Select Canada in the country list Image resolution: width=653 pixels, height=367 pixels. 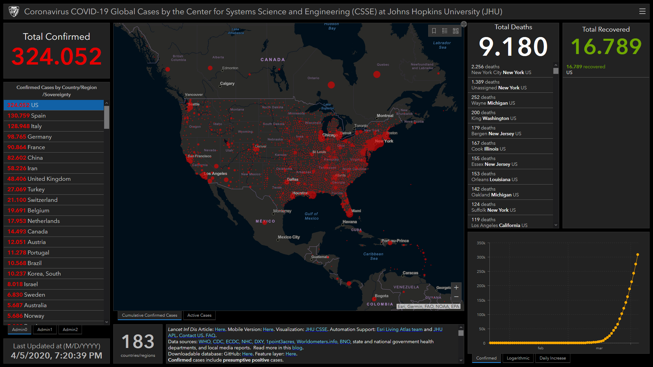(54, 231)
